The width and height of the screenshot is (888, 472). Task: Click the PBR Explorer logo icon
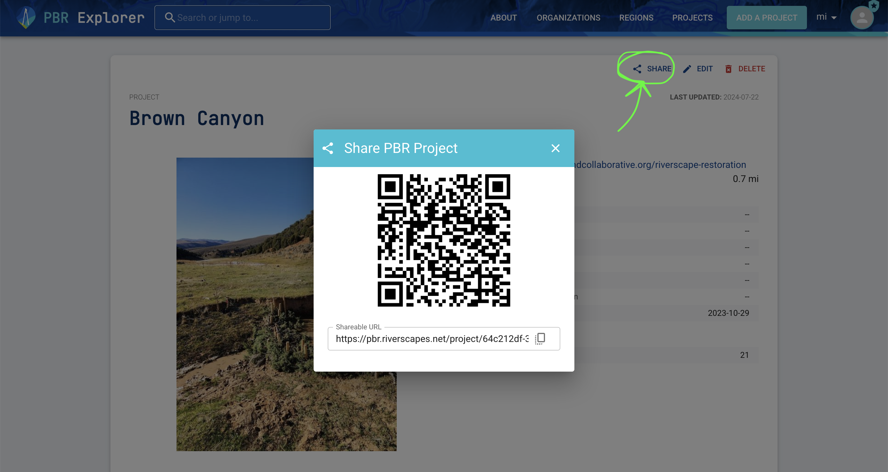pos(26,18)
